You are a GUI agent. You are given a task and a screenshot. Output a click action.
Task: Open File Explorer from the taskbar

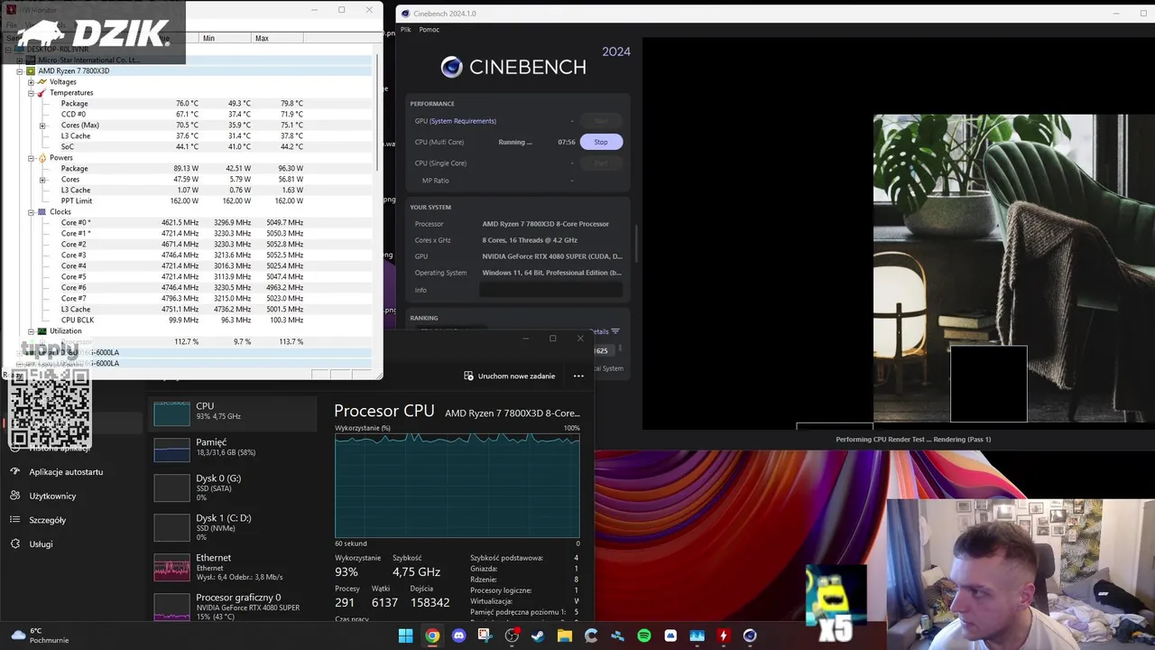coord(565,636)
